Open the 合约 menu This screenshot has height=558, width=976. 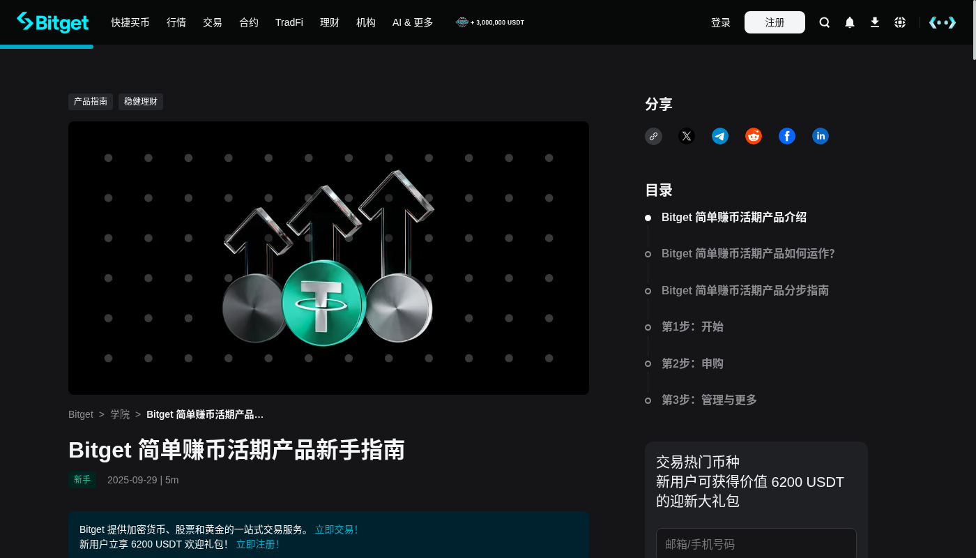click(x=249, y=22)
